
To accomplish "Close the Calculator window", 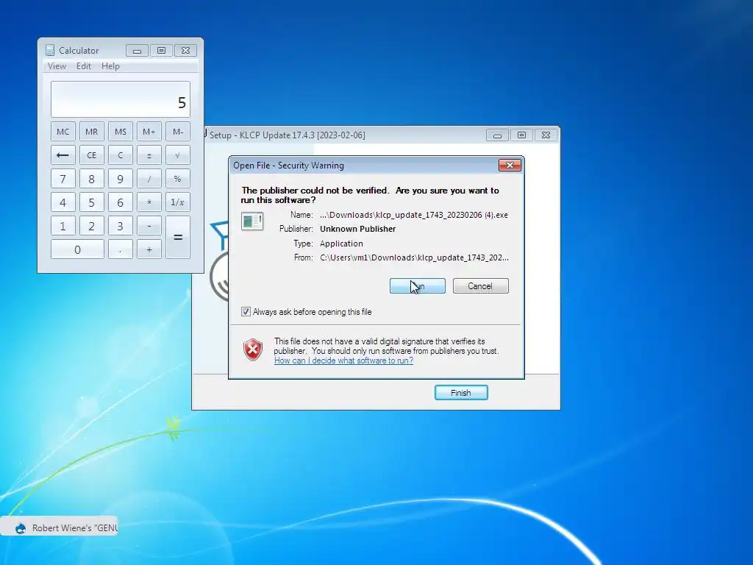I will click(x=185, y=51).
